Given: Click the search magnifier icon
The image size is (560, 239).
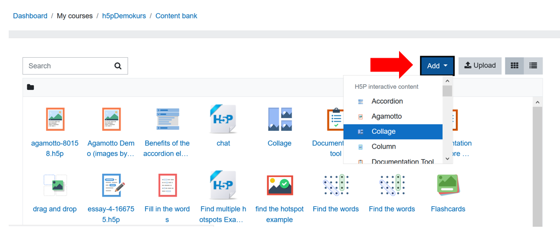Looking at the screenshot, I should coord(118,66).
